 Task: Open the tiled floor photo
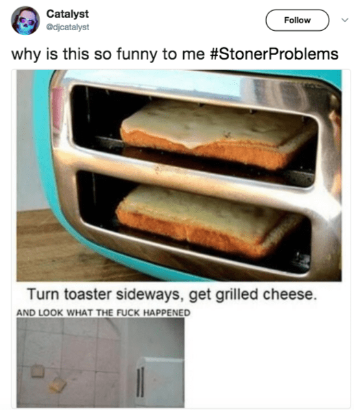point(100,363)
